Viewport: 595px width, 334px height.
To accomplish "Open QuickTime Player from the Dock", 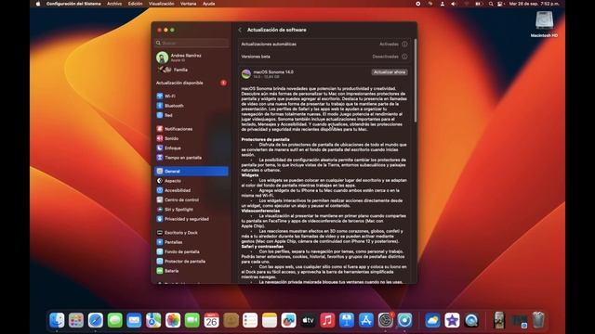I will click(x=471, y=320).
